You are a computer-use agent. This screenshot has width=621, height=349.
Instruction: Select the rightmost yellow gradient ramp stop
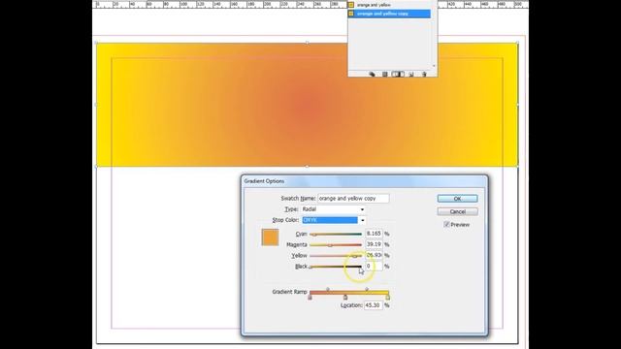pyautogui.click(x=388, y=298)
